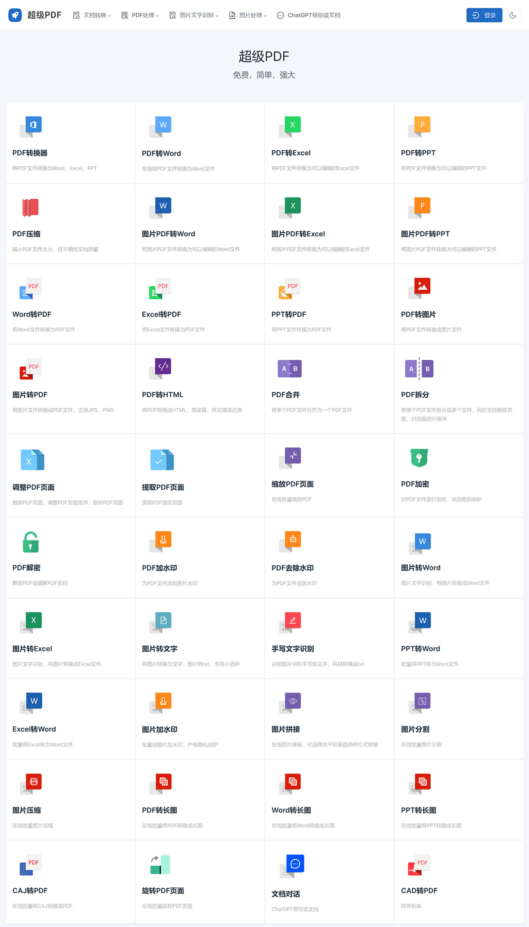Screen dimensions: 529x927
Task: Open the 旋转PDF页面 rotate icon
Action: pyautogui.click(x=160, y=864)
